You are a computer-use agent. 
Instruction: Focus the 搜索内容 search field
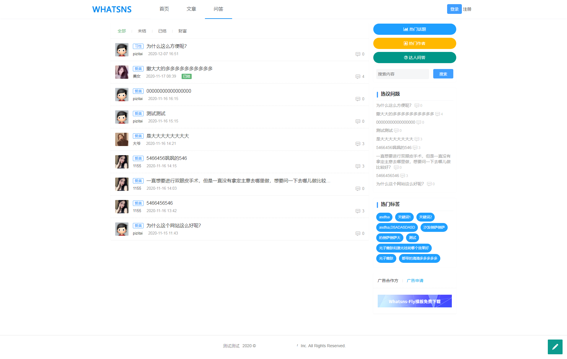(x=402, y=74)
